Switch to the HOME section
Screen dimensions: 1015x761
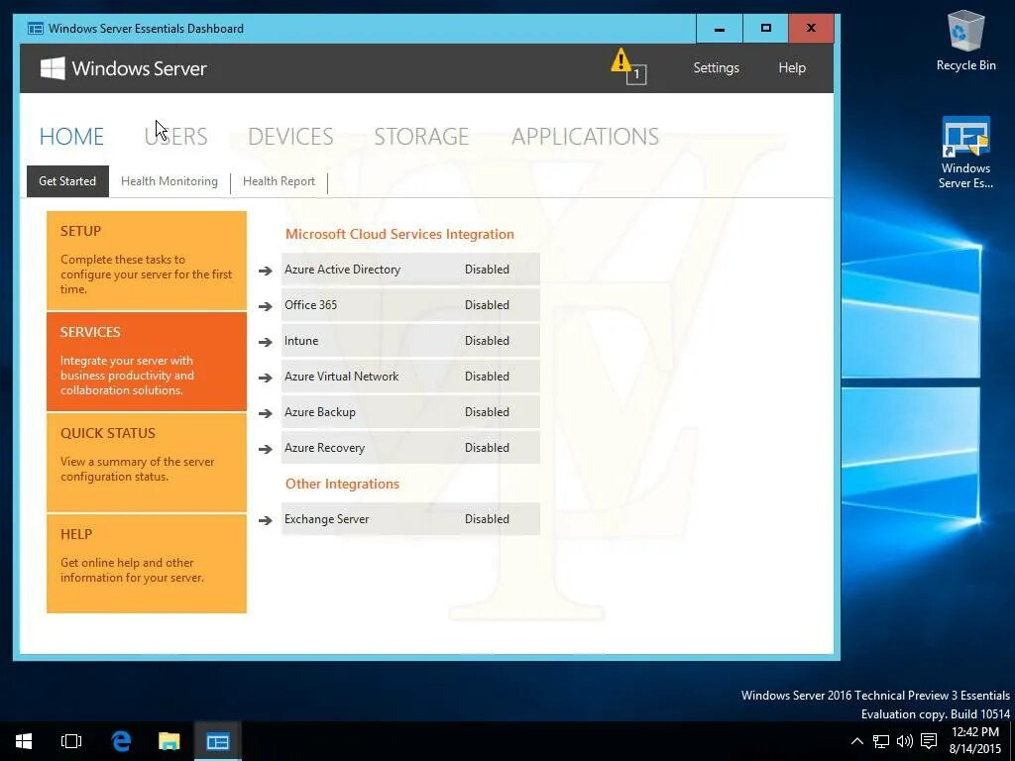(71, 137)
